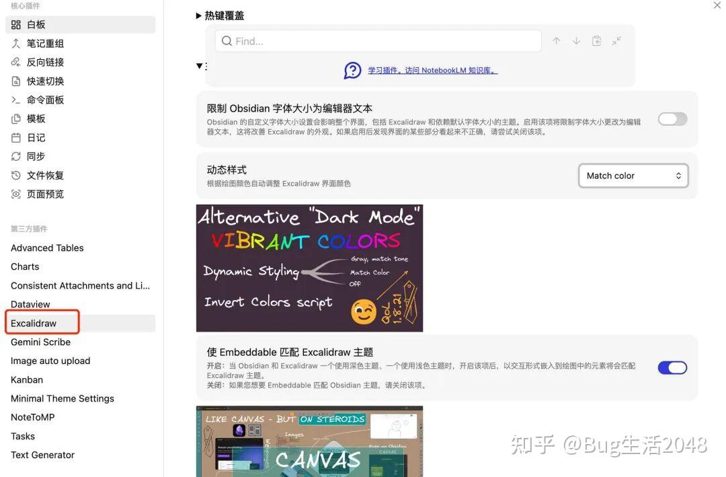
Task: Jump to previous search result arrow
Action: pyautogui.click(x=557, y=41)
